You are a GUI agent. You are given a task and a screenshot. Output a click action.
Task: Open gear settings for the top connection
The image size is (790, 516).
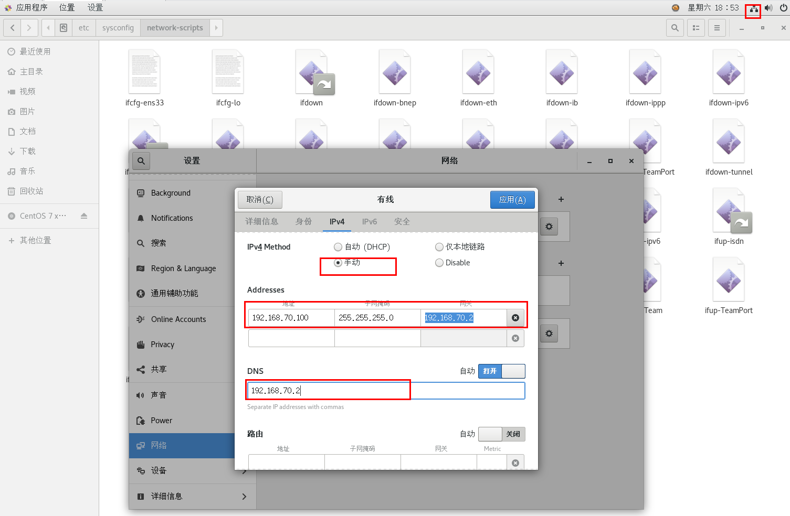(x=549, y=227)
